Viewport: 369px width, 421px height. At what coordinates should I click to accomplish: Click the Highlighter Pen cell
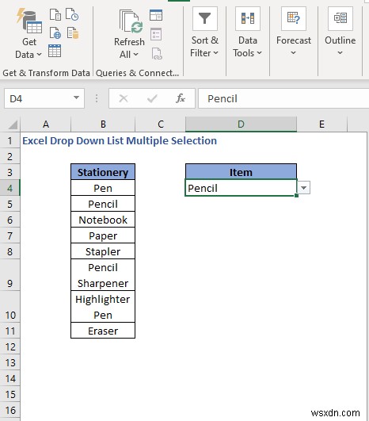(103, 307)
